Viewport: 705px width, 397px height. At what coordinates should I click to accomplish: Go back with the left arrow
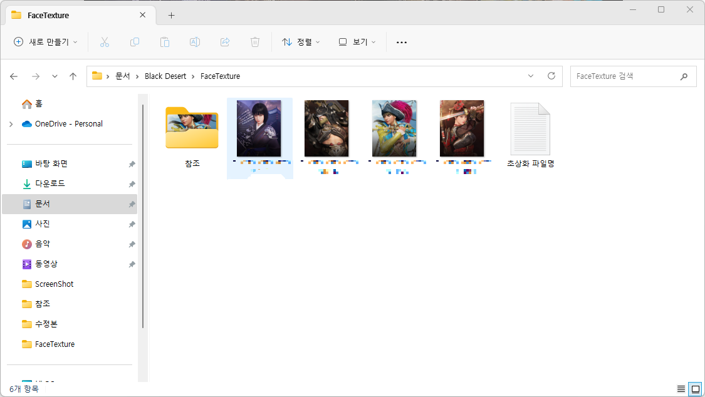point(14,76)
